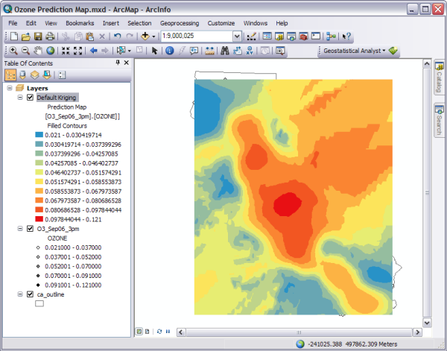Select the Zoom Out tool
The height and width of the screenshot is (351, 447).
pos(25,51)
